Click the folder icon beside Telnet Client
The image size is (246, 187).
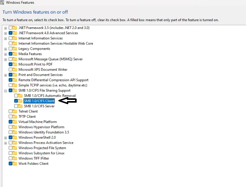click(x=15, y=111)
